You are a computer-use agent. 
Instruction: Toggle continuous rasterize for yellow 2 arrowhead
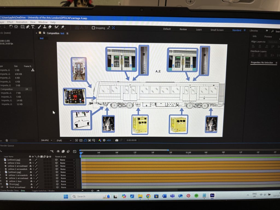click(x=33, y=166)
